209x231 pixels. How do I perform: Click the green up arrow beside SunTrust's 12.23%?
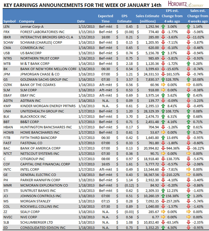tap(163, 191)
